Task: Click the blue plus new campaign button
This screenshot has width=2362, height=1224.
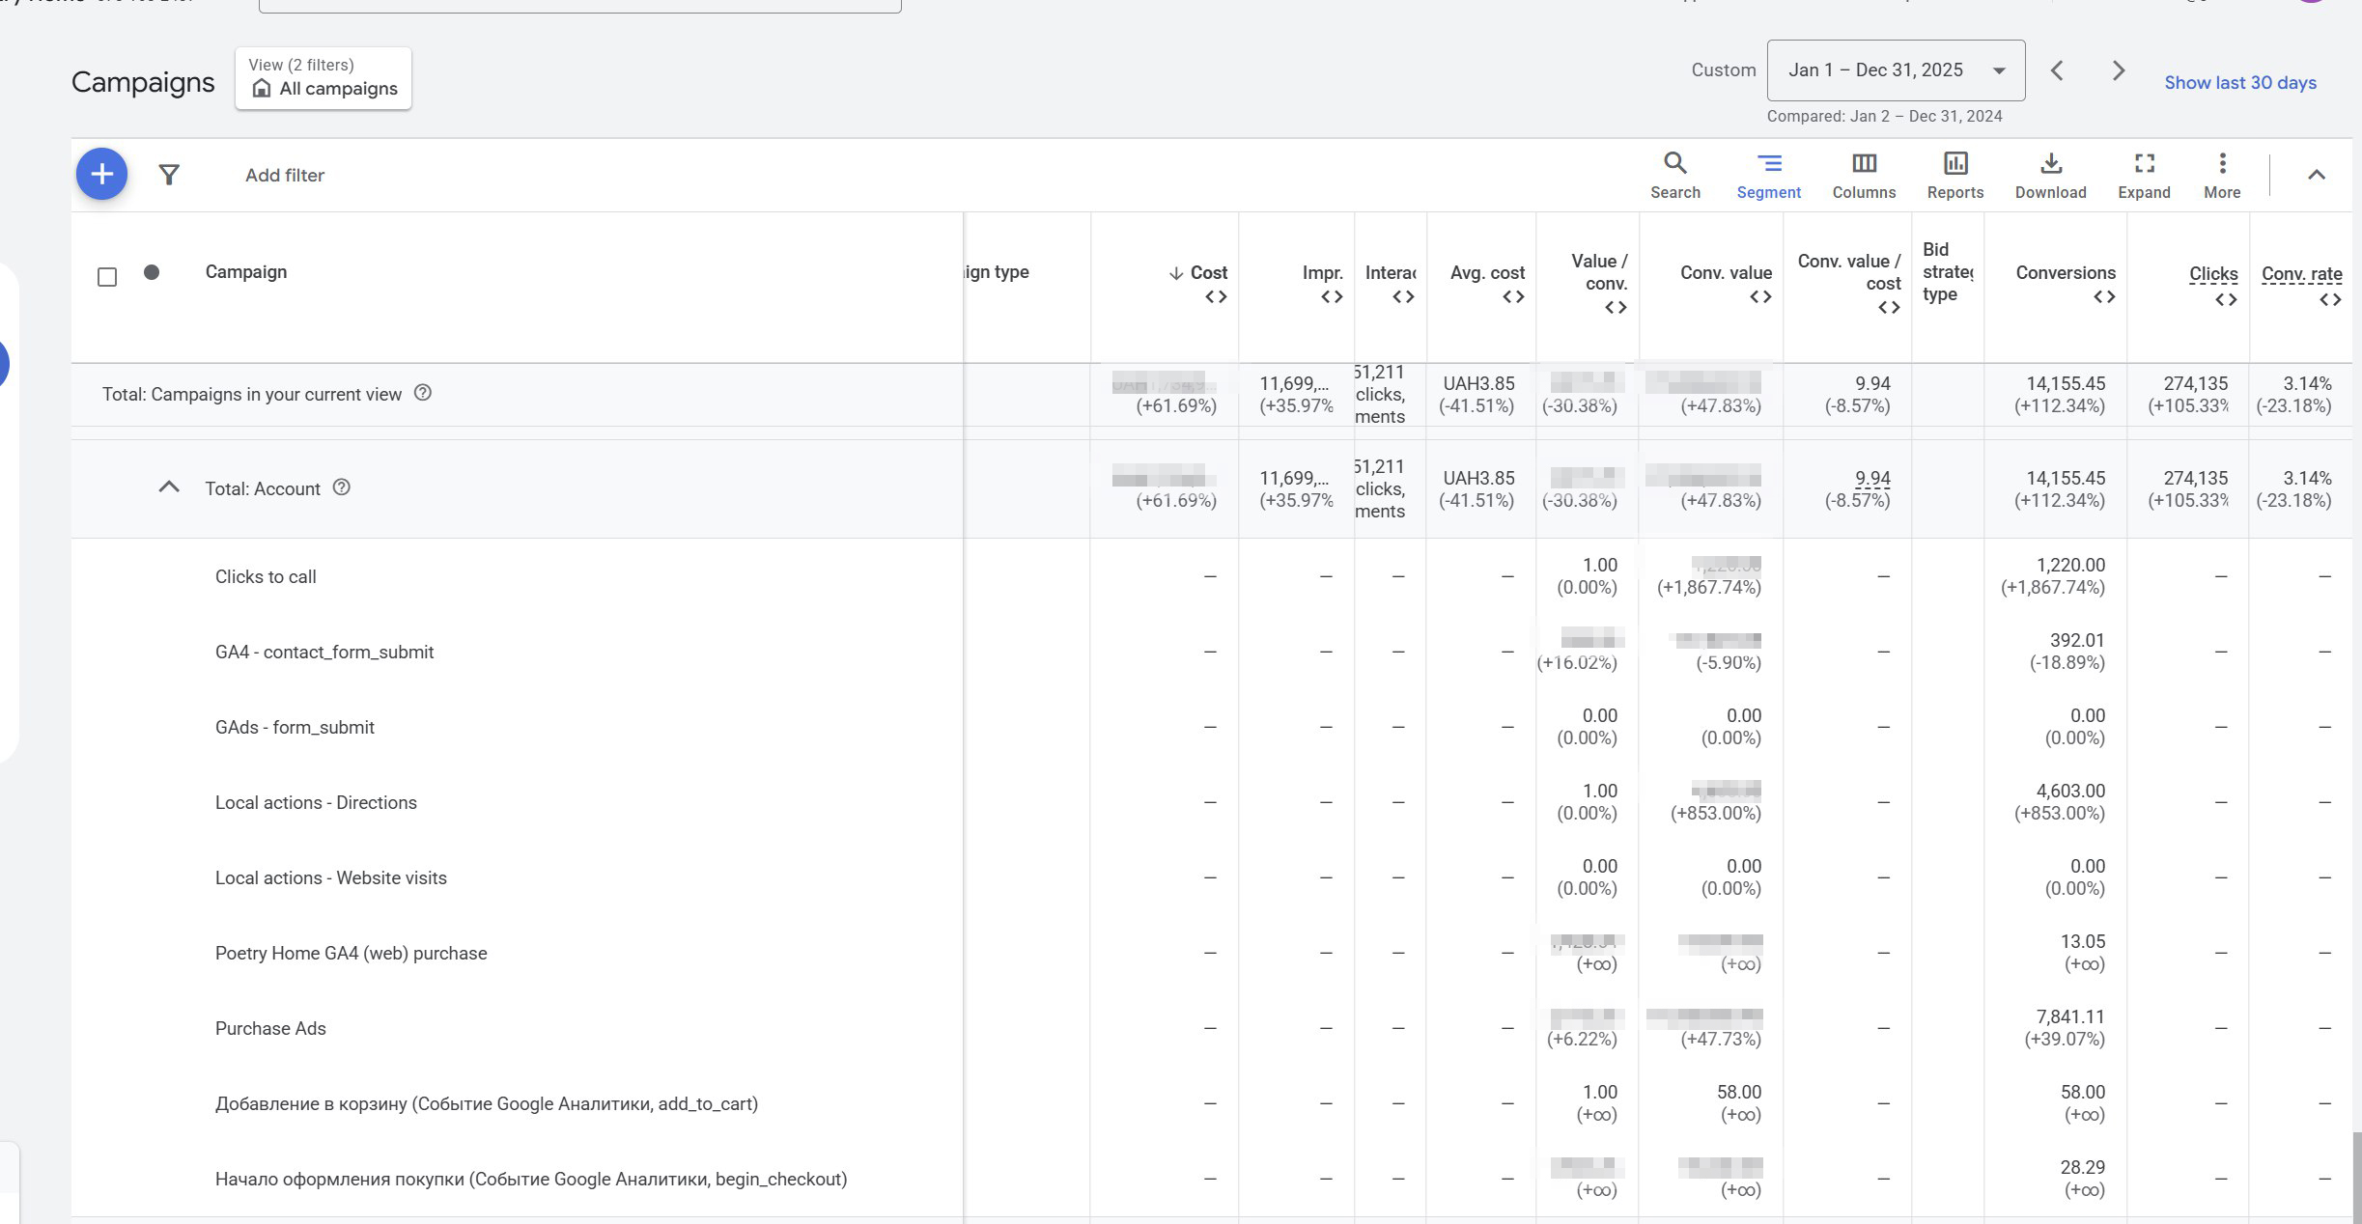Action: (x=101, y=175)
